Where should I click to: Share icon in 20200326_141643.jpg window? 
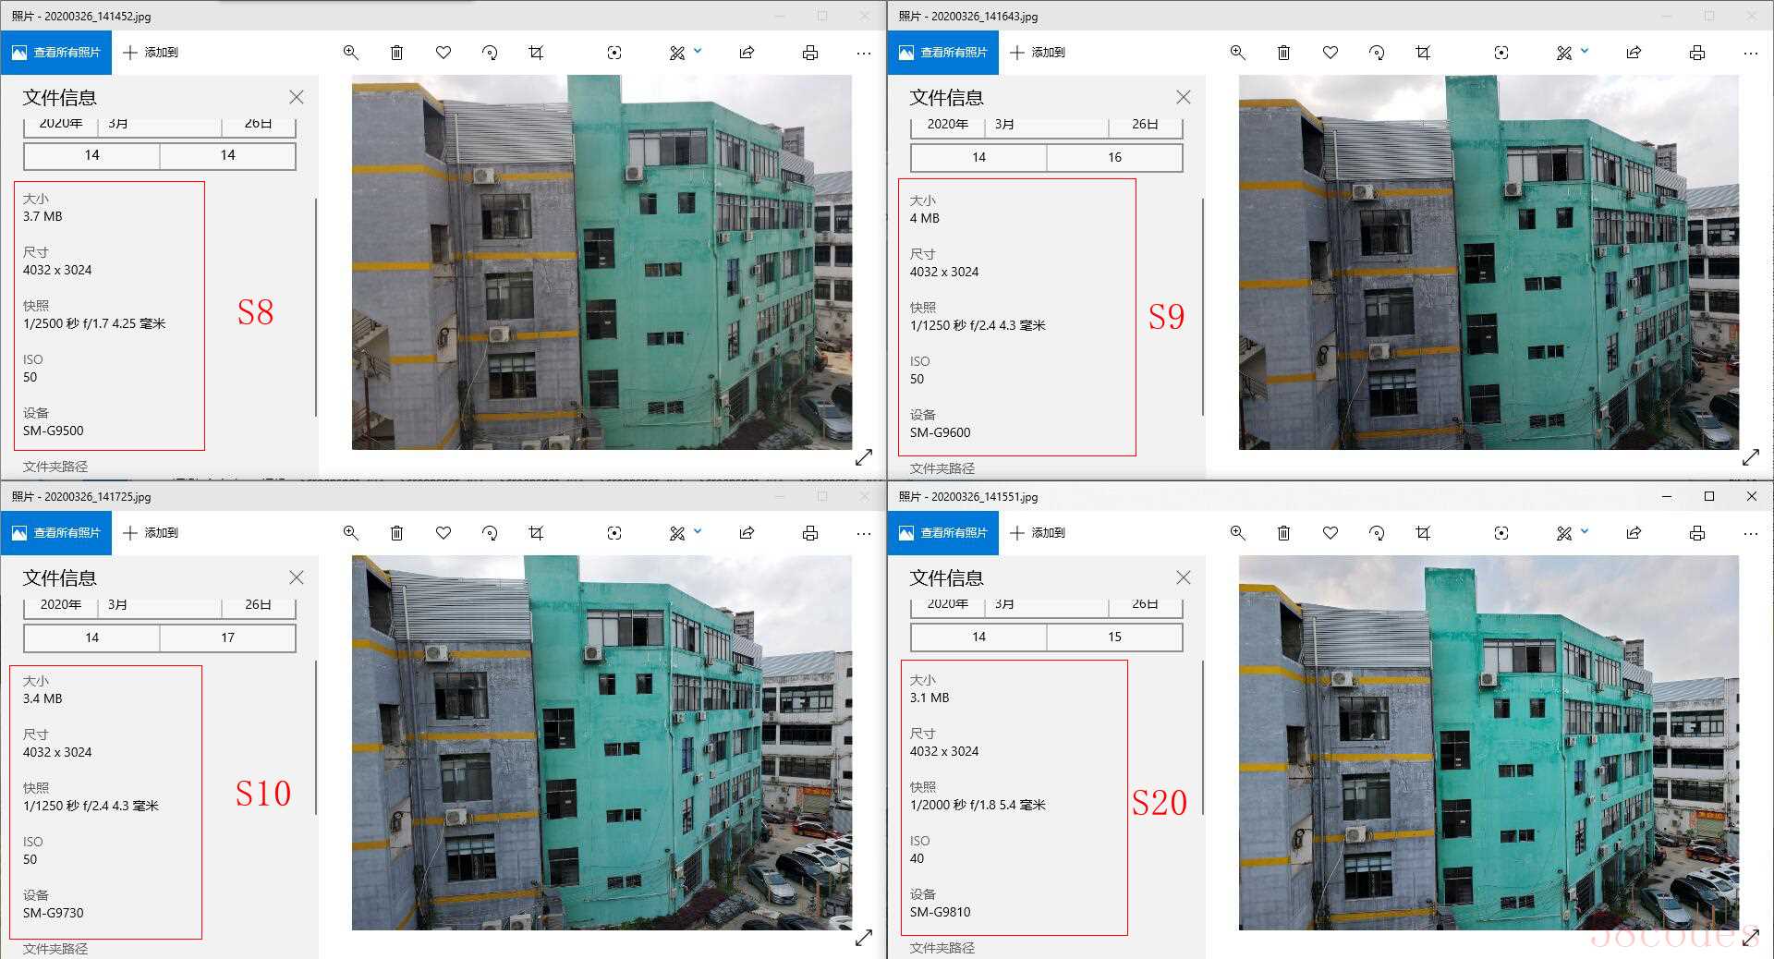click(1634, 53)
